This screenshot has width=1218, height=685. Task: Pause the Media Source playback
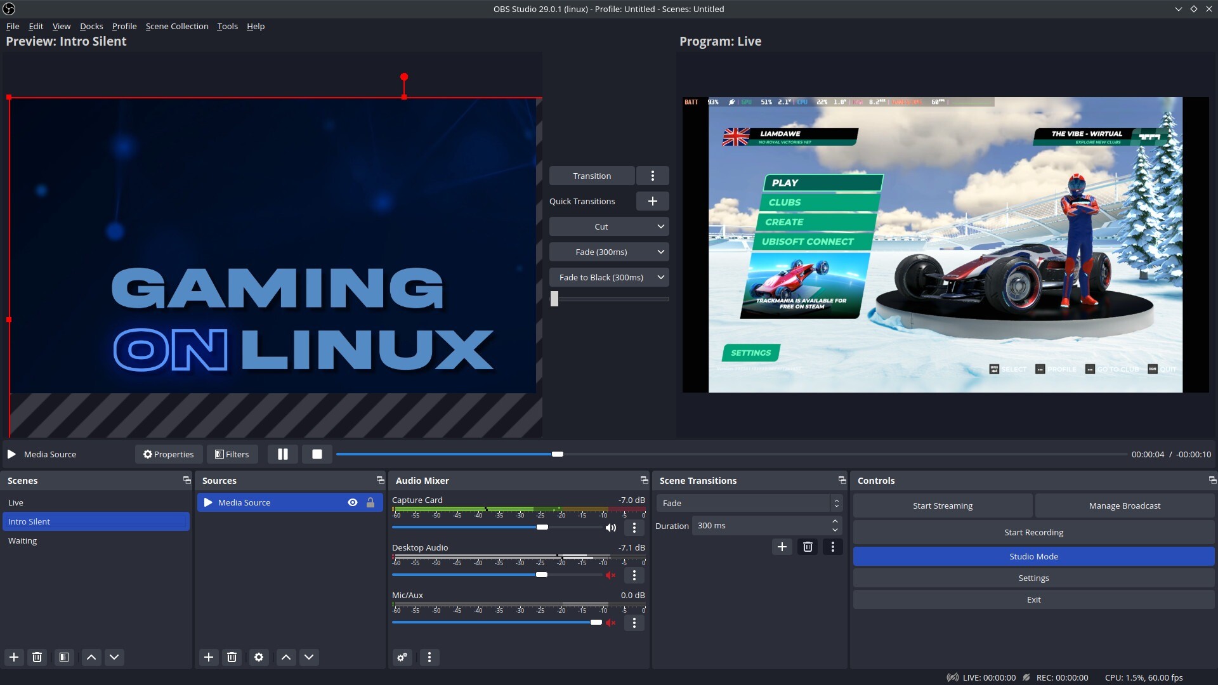coord(283,454)
